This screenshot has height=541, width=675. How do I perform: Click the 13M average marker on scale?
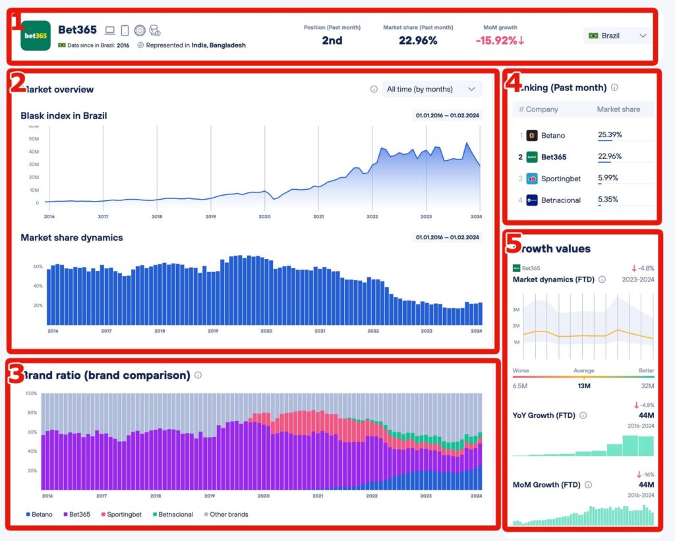(584, 385)
